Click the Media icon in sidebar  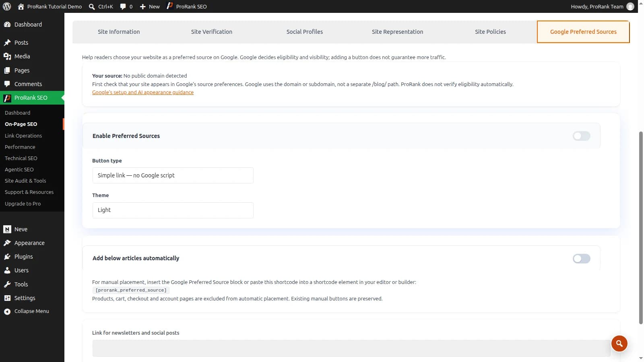point(7,56)
